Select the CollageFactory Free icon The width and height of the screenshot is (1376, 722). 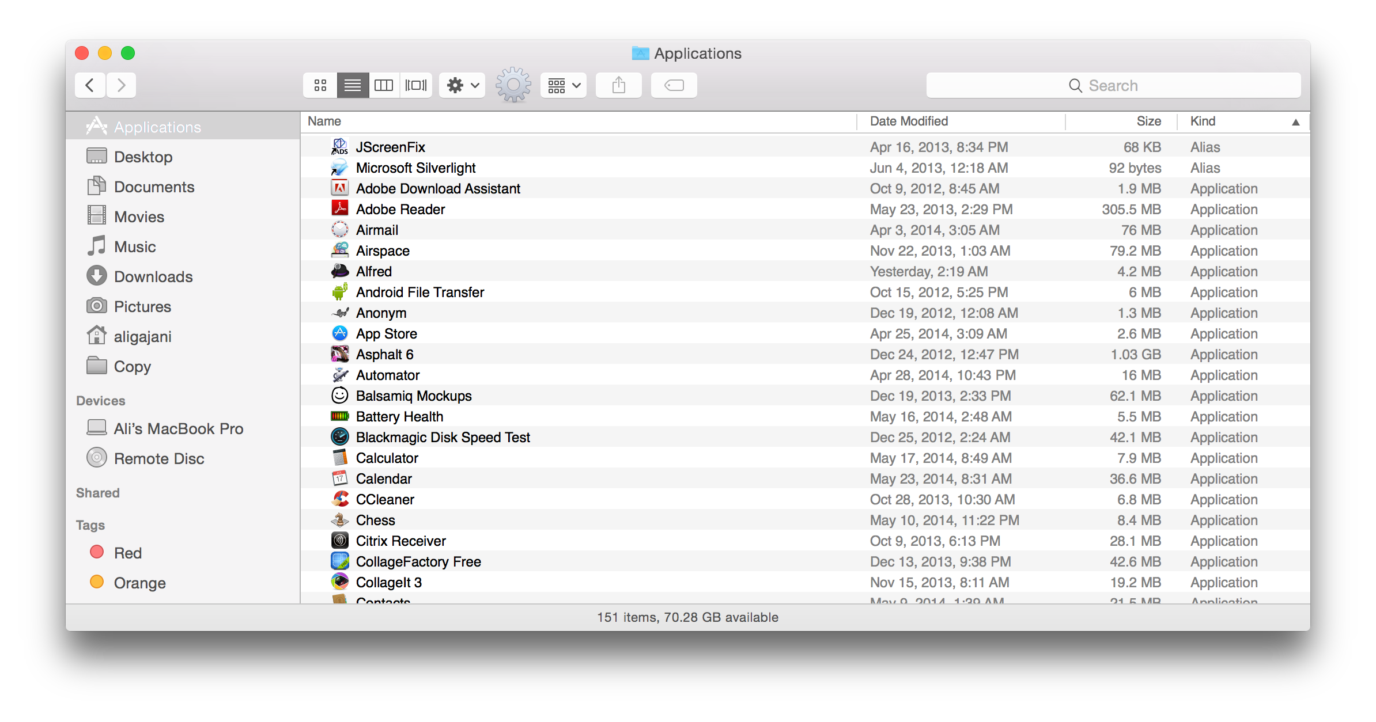[340, 561]
